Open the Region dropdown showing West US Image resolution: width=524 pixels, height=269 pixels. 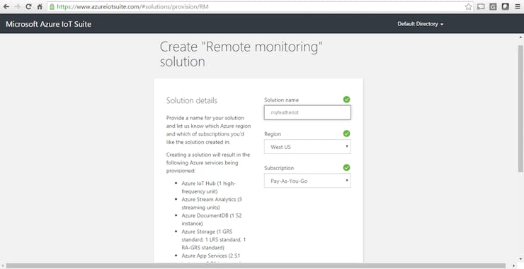coord(307,147)
